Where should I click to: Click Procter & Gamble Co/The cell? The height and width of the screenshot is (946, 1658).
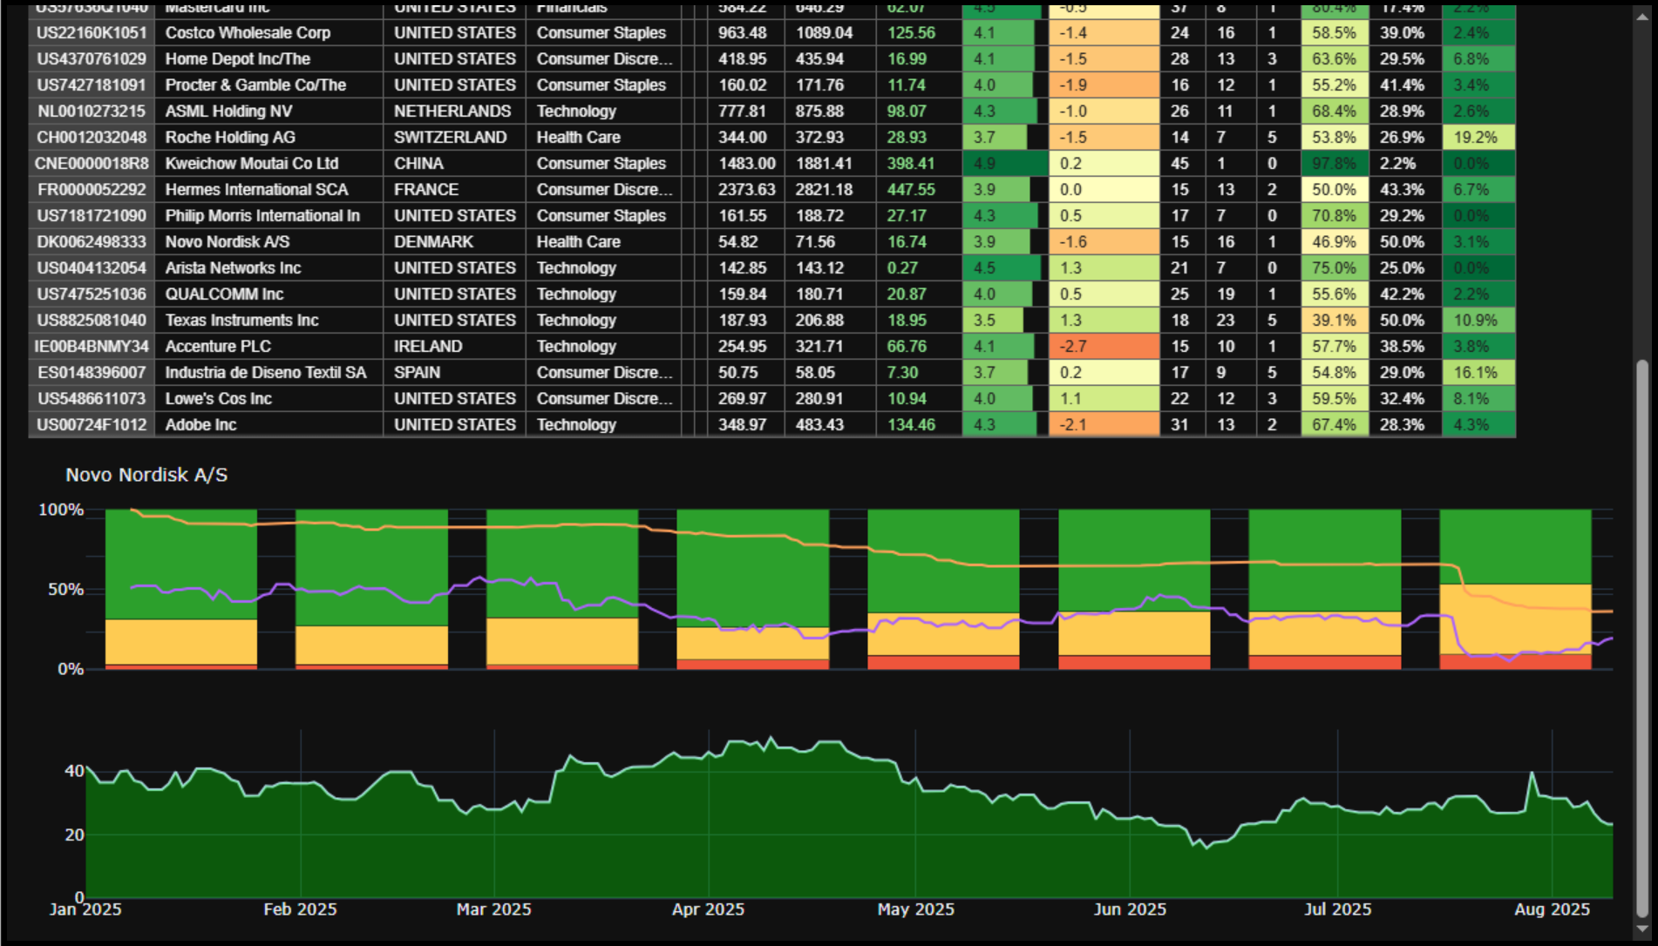point(268,85)
